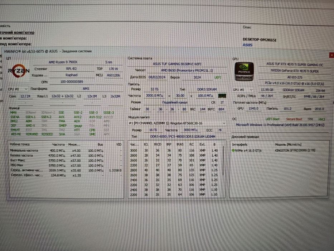Viewport: 334px width, 251px height.
Task: Click the AMD B650 chipset field
Action: click(187, 70)
